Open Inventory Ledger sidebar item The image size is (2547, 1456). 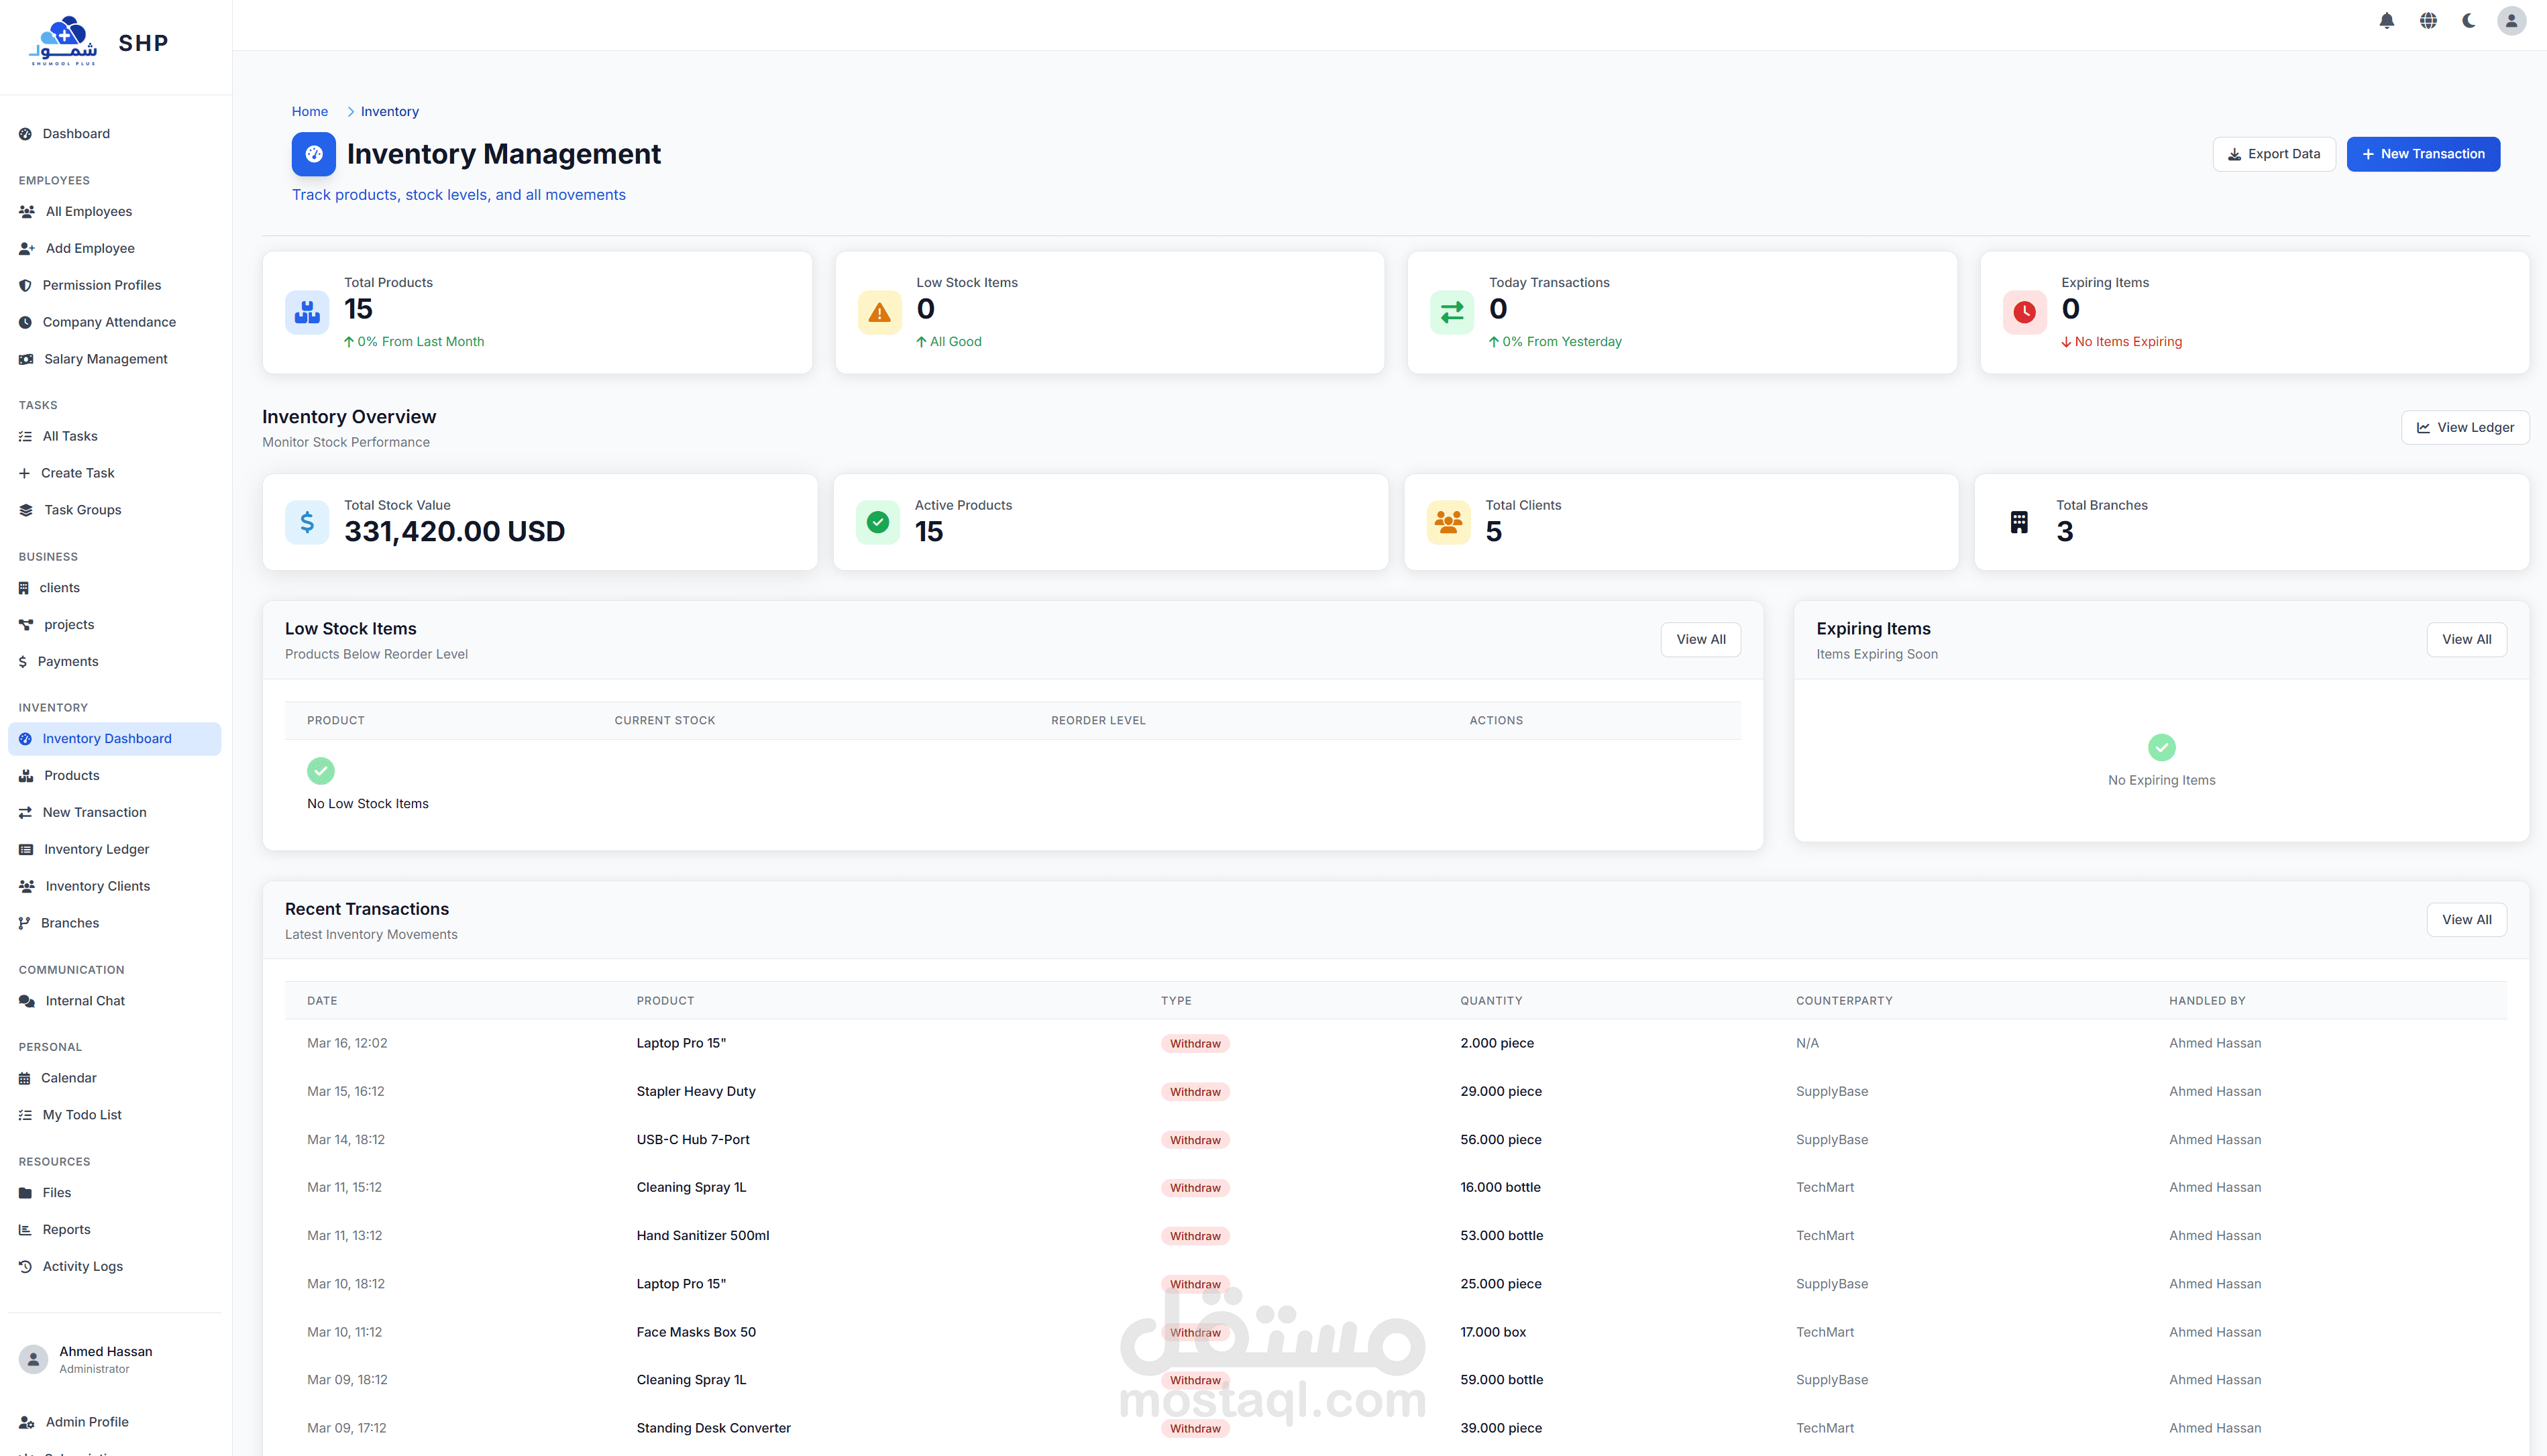coord(96,849)
